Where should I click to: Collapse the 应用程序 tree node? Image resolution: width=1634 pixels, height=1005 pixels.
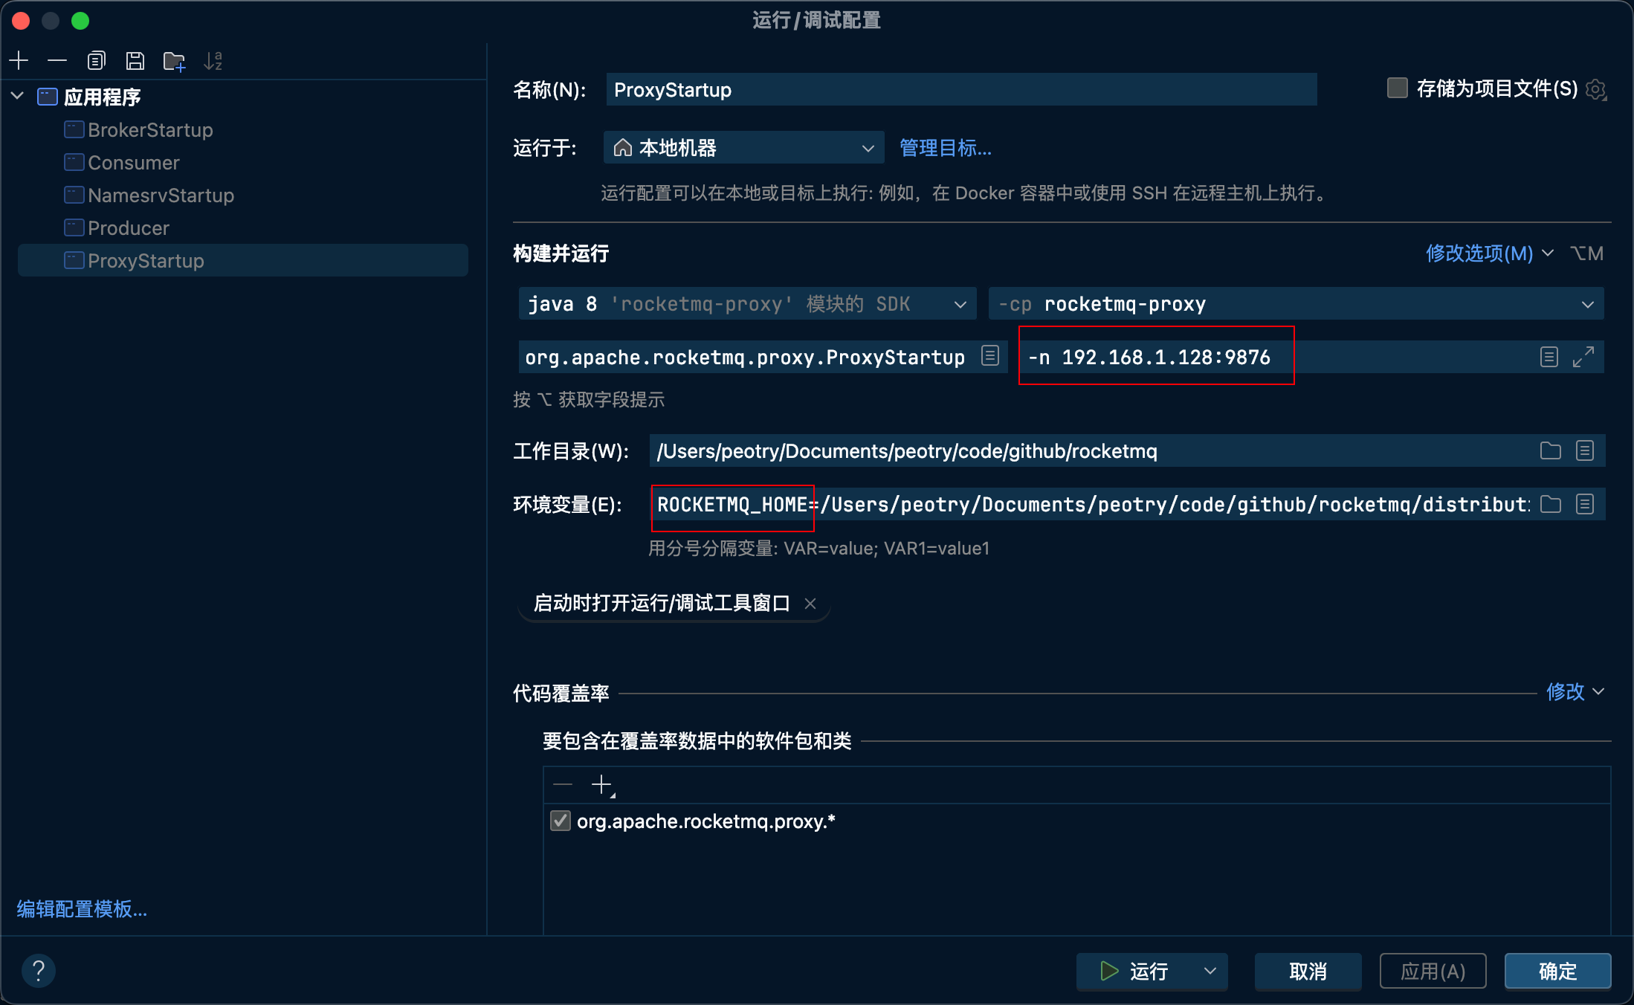18,96
